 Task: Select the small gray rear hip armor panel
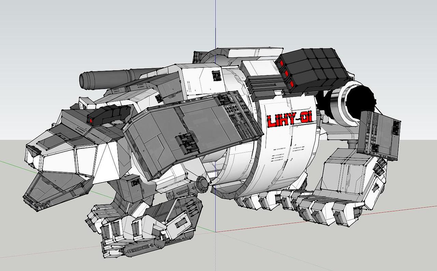[379, 135]
